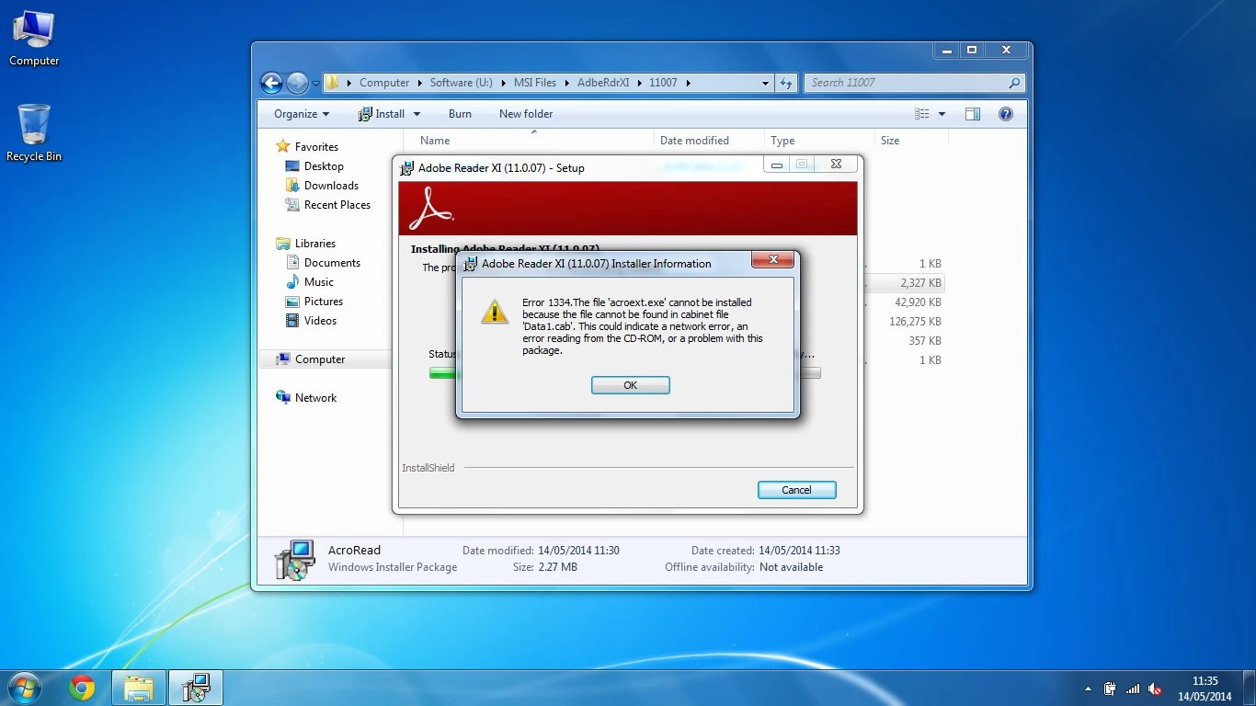Click the Computer desktop icon

pos(34,38)
